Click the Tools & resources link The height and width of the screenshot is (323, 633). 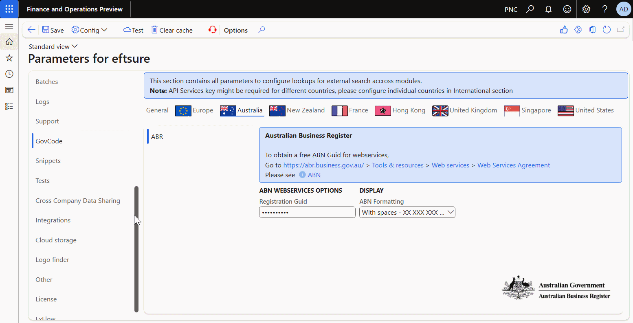(x=398, y=165)
